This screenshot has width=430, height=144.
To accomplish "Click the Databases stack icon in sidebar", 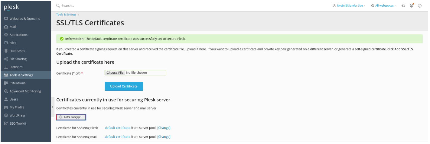I will [6, 51].
